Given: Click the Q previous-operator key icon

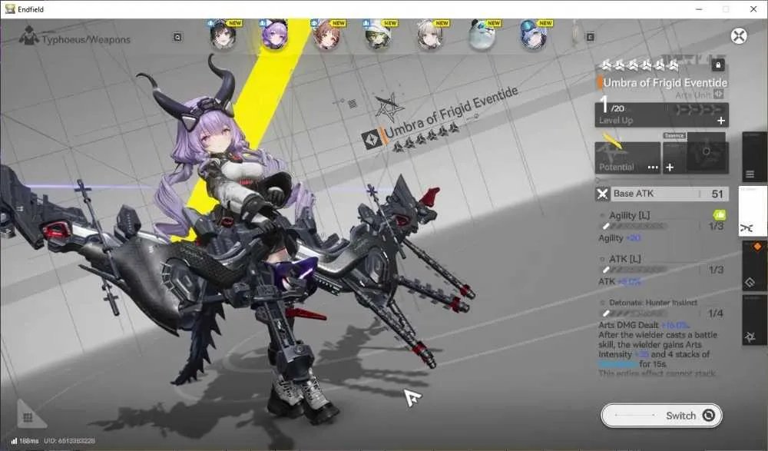Looking at the screenshot, I should [177, 37].
